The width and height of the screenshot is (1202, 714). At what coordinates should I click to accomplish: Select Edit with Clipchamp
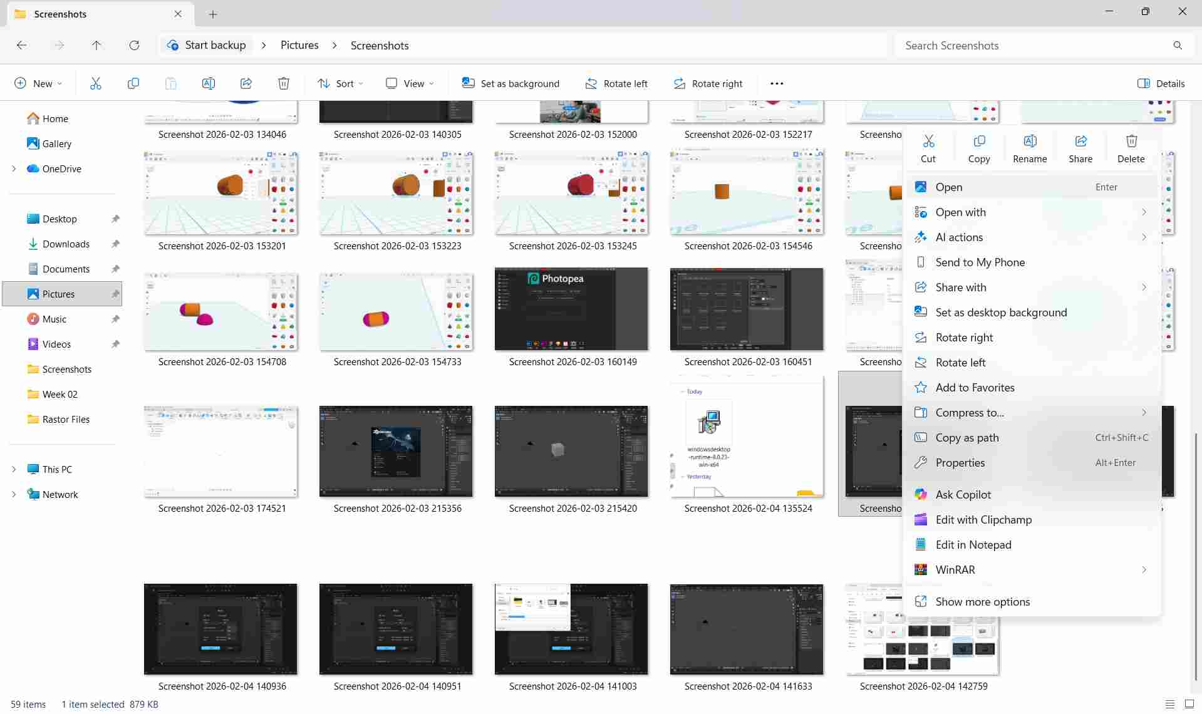(x=1032, y=519)
